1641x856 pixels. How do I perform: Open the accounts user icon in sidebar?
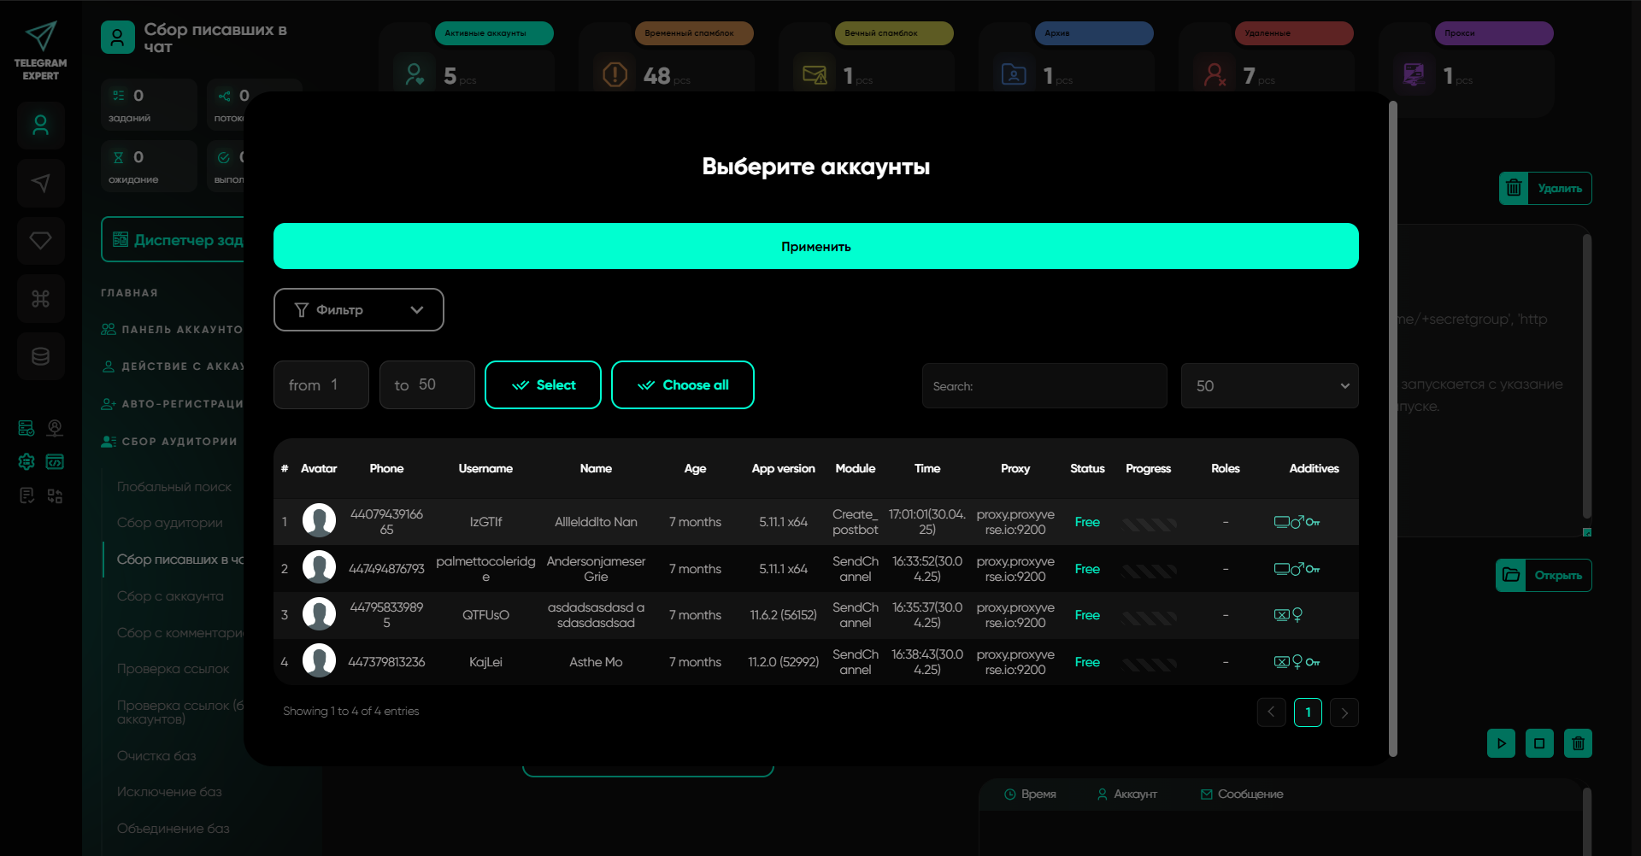click(x=40, y=126)
